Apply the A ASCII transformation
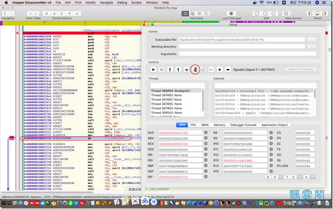The height and width of the screenshot is (209, 333). click(54, 14)
